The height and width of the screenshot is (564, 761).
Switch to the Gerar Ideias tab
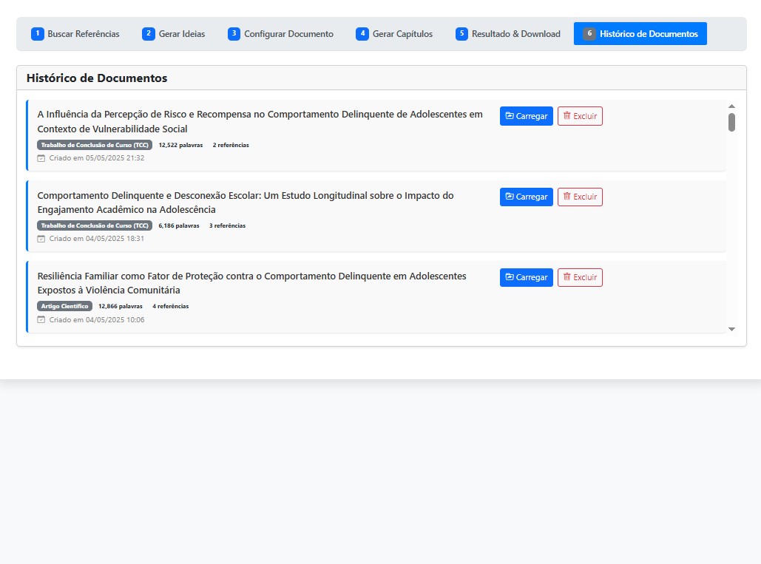click(175, 34)
